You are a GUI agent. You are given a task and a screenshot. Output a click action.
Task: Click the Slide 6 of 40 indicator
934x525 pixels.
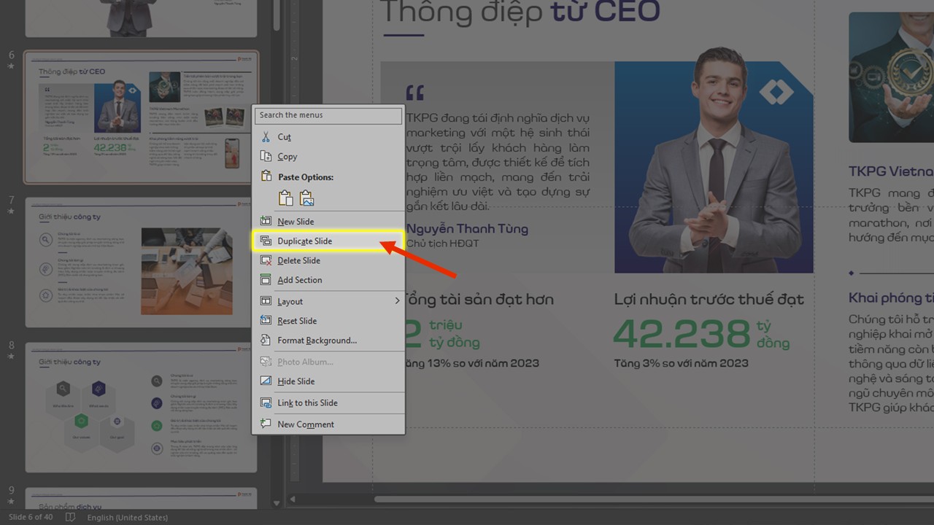point(31,517)
